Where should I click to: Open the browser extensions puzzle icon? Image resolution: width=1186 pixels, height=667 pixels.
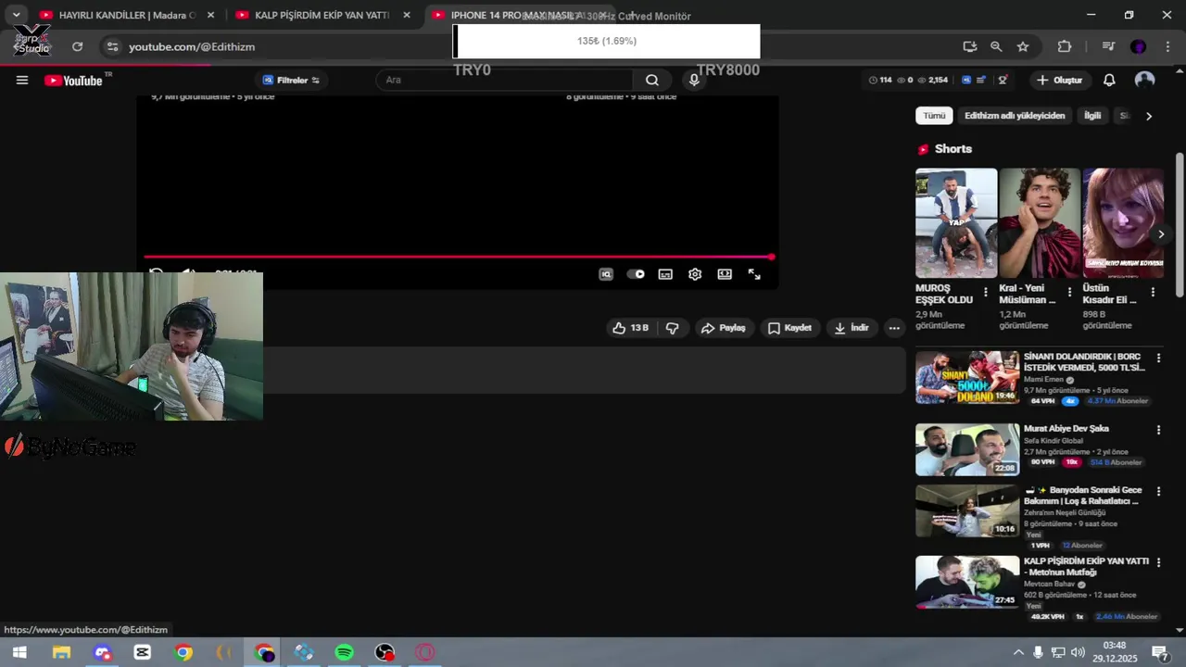click(x=1065, y=46)
